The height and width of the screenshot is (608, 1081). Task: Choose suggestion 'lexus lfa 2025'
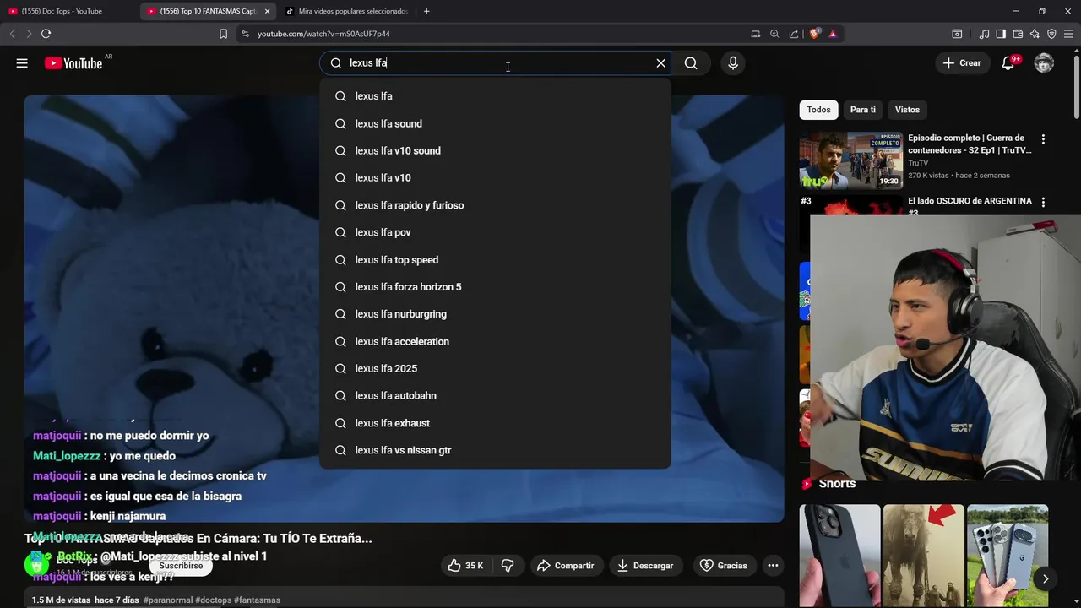[495, 368]
